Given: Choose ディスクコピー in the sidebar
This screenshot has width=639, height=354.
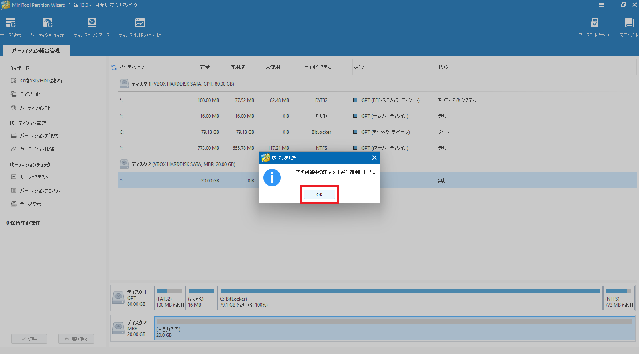Looking at the screenshot, I should click(32, 94).
